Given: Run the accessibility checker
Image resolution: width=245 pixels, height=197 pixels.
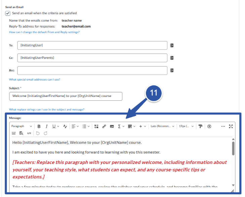Looking at the screenshot, I should (209, 126).
